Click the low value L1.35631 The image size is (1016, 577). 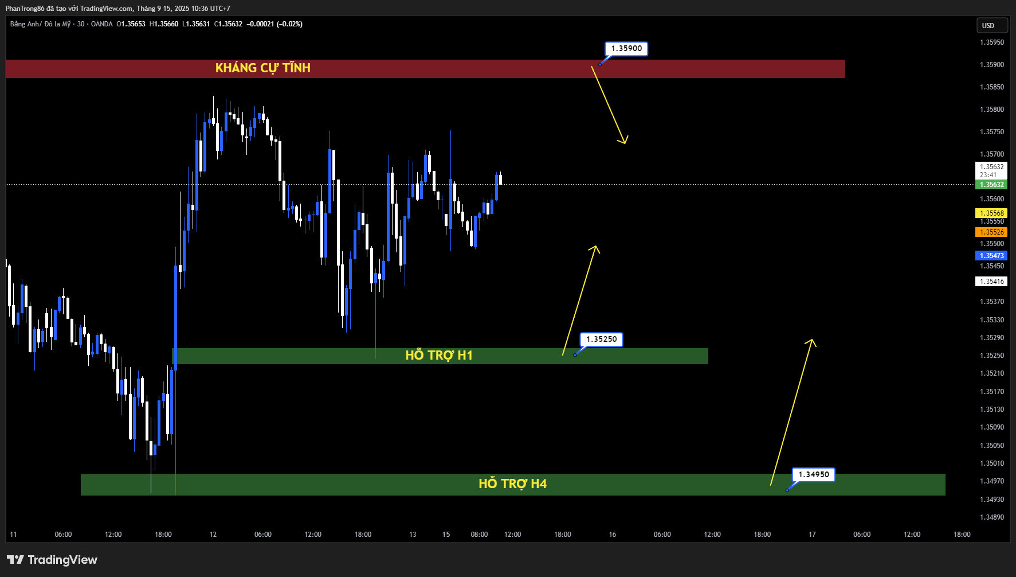196,24
